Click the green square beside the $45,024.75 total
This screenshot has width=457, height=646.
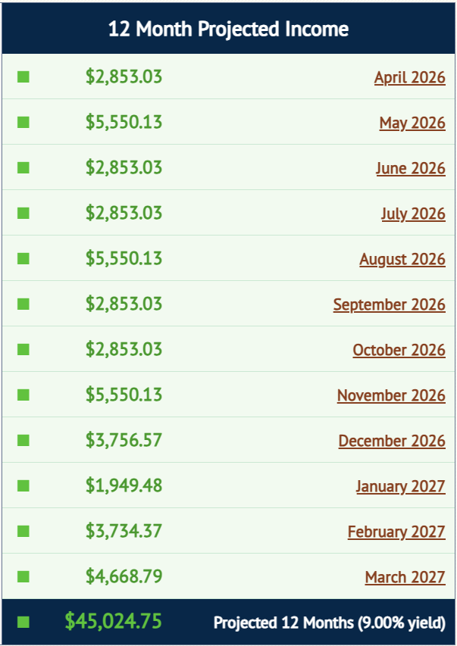(x=23, y=622)
